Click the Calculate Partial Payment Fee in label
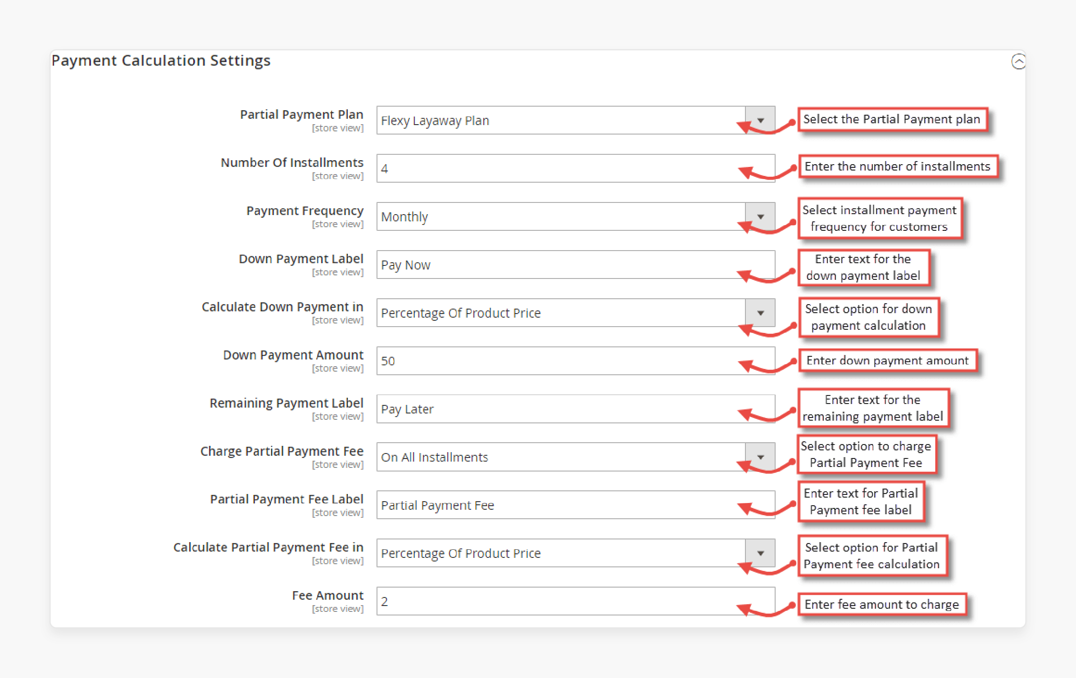Screen dimensions: 1076x678 click(x=268, y=548)
